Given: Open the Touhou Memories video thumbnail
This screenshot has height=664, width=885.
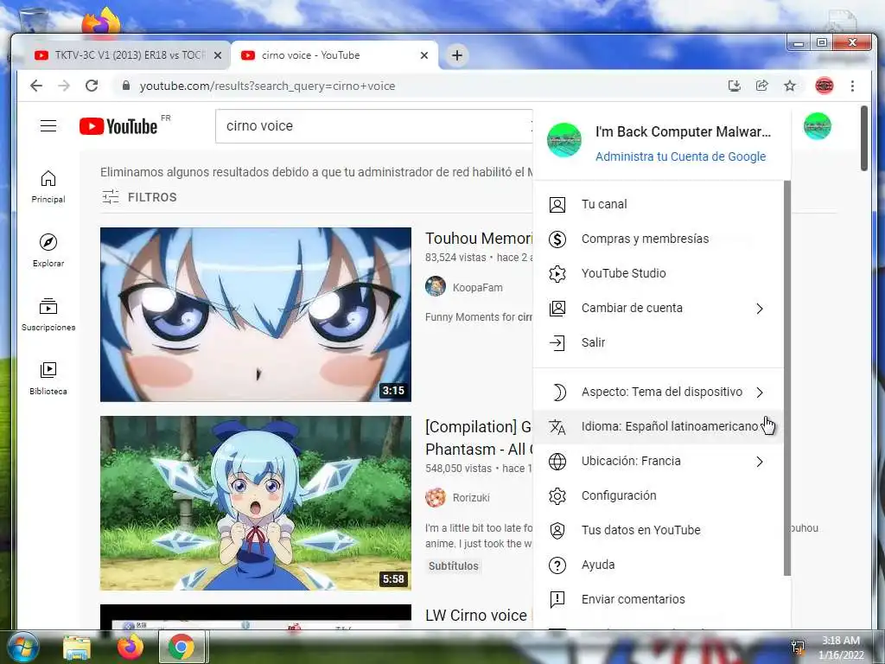Looking at the screenshot, I should pyautogui.click(x=256, y=315).
